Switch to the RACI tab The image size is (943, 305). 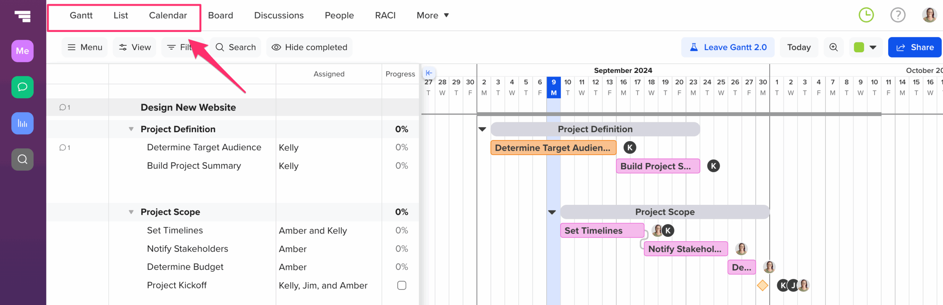coord(385,15)
